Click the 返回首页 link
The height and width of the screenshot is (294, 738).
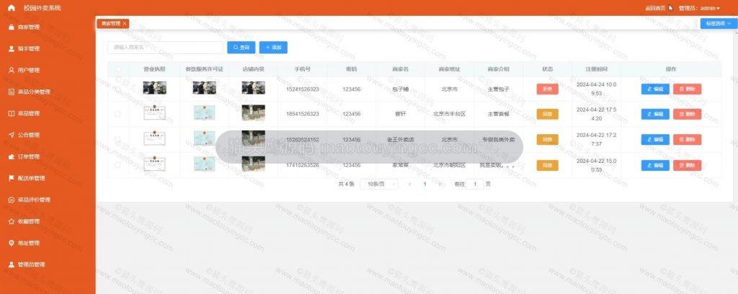pyautogui.click(x=655, y=8)
